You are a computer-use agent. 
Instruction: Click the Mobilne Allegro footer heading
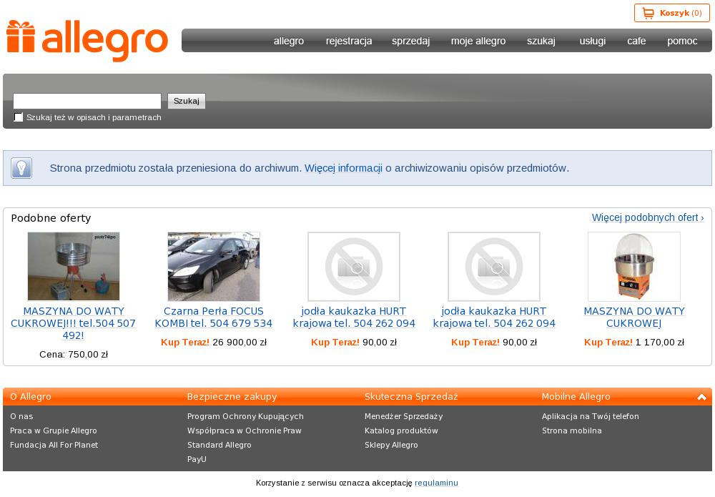(576, 397)
